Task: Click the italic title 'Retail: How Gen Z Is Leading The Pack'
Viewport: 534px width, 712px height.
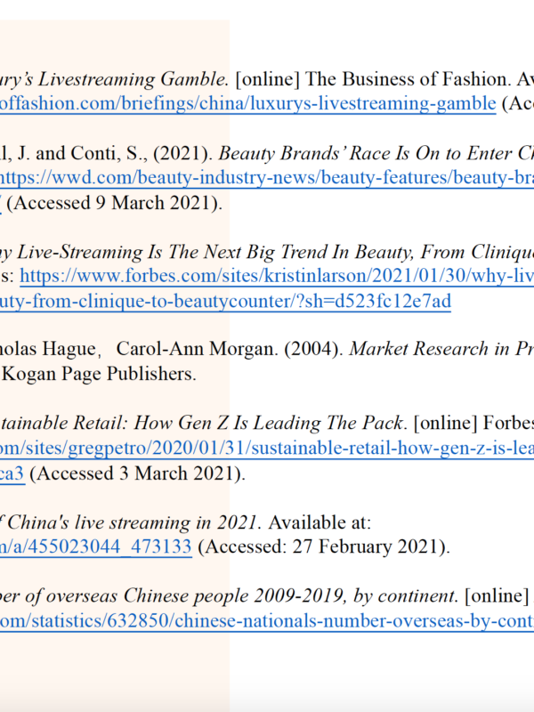Action: coord(238,424)
